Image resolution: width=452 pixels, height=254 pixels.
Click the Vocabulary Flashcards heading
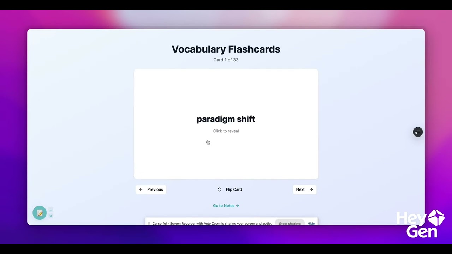point(226,49)
